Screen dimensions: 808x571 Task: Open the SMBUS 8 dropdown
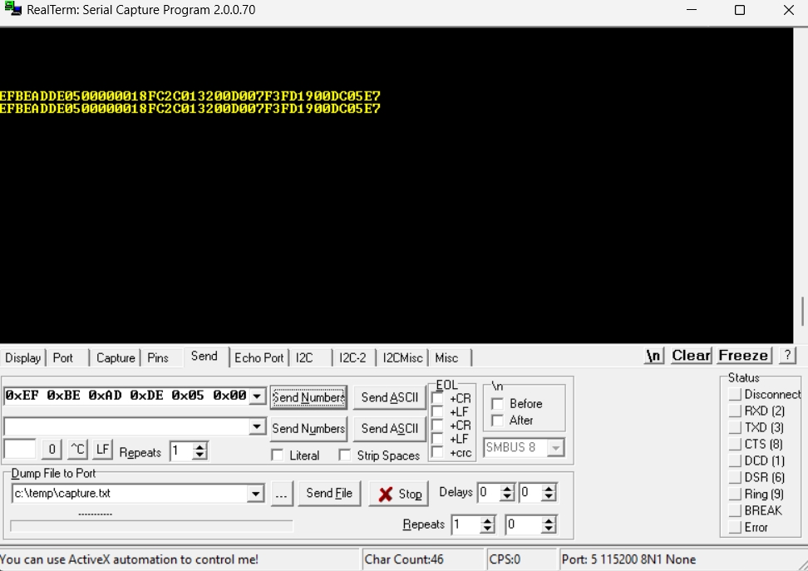555,448
